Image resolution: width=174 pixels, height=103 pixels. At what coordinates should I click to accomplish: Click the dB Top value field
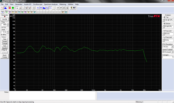coord(169,20)
